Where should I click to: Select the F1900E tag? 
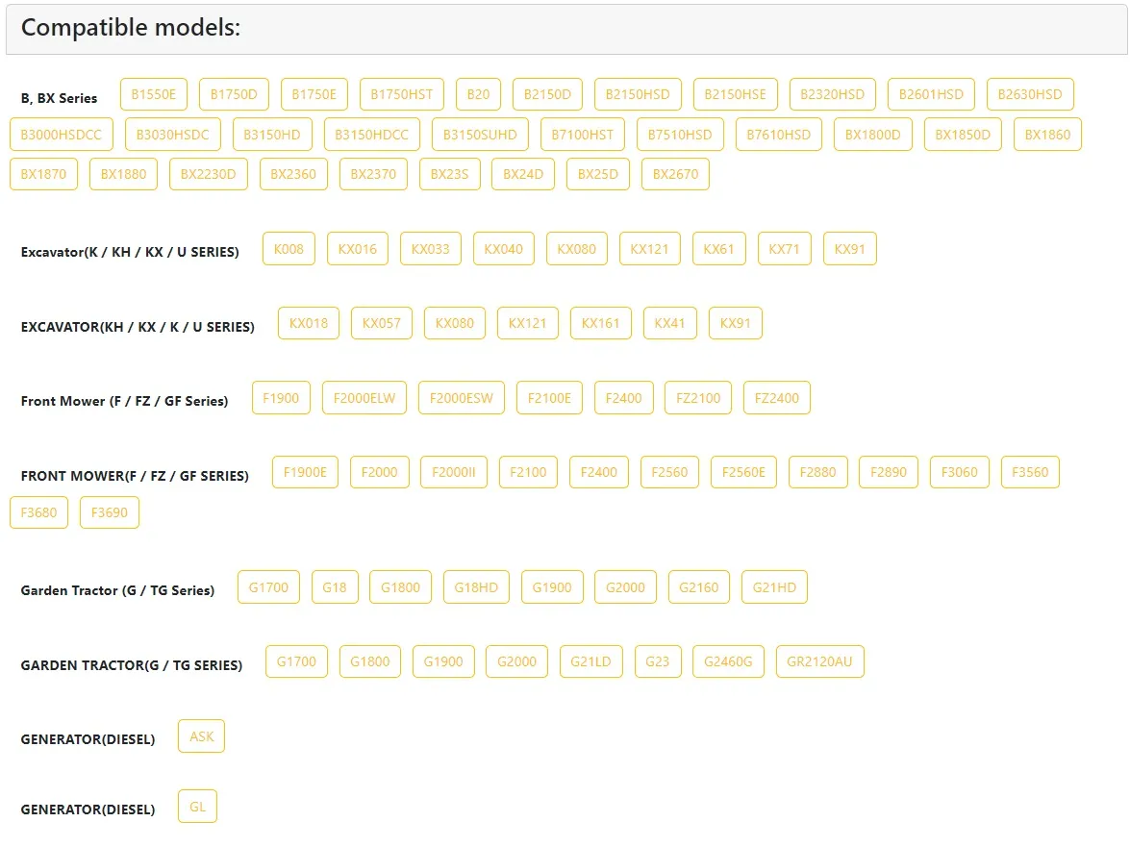coord(306,472)
